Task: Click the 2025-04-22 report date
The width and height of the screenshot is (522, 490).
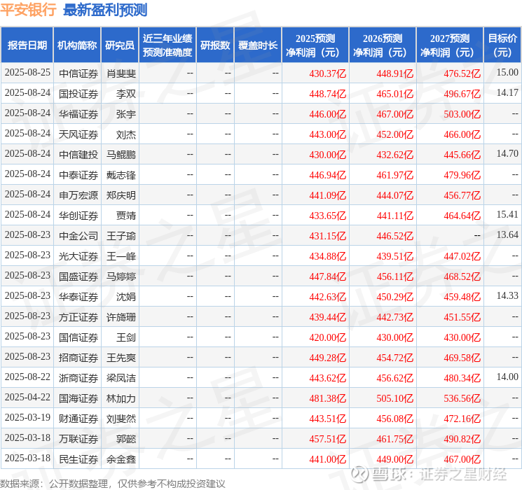Action: click(27, 397)
